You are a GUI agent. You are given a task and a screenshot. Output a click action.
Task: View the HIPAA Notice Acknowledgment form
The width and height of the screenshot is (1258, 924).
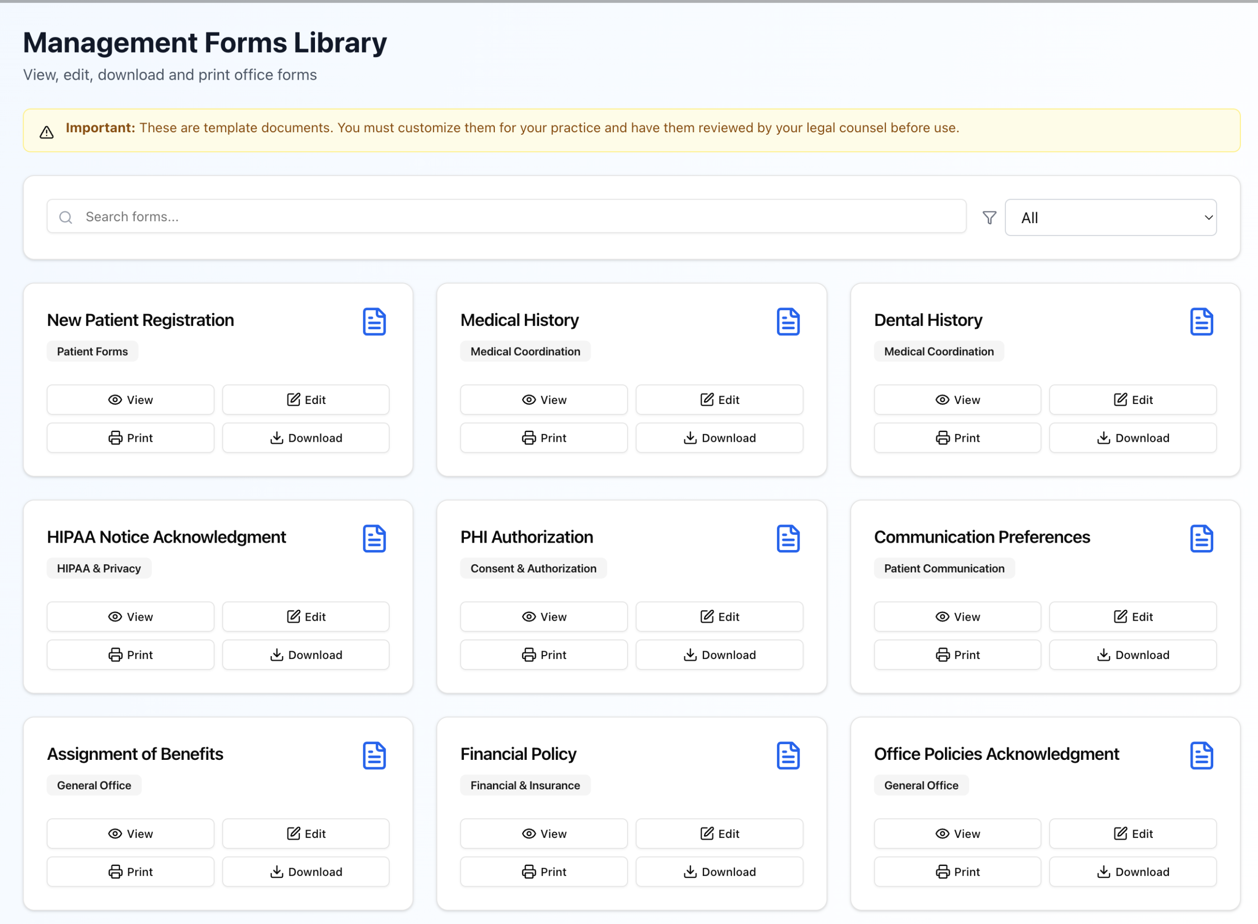[x=130, y=616]
